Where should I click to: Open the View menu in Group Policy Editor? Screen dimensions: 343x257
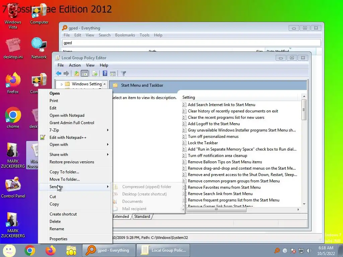click(90, 65)
